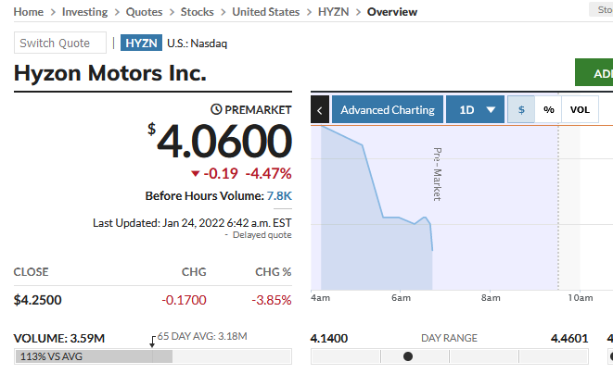Screen dimensions: 613x374
Task: Click the 65 day average marker arrow
Action: pos(153,342)
